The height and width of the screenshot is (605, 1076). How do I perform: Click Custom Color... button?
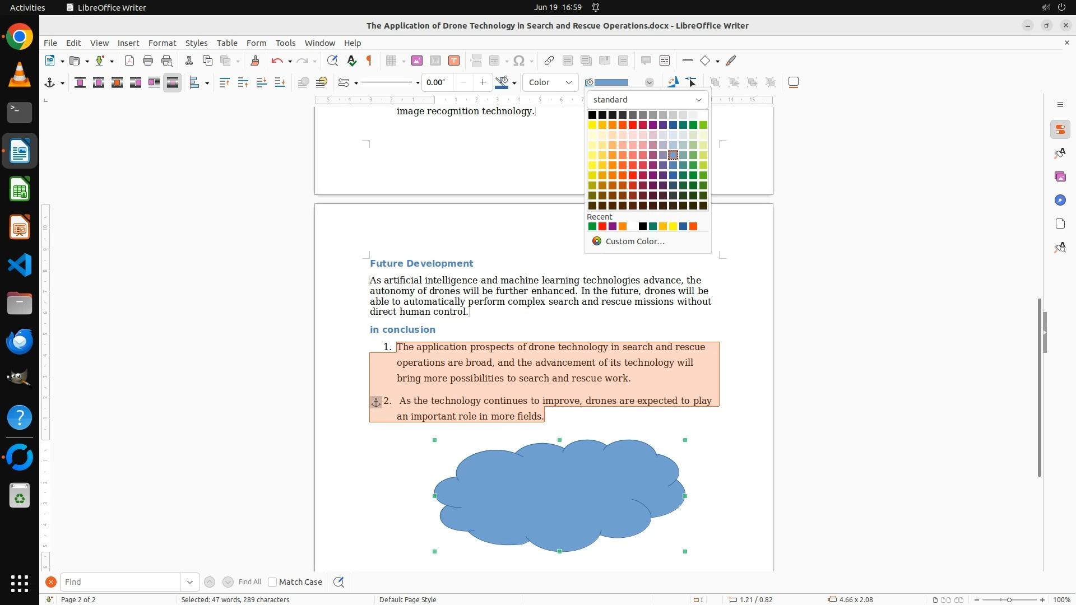[x=634, y=241]
